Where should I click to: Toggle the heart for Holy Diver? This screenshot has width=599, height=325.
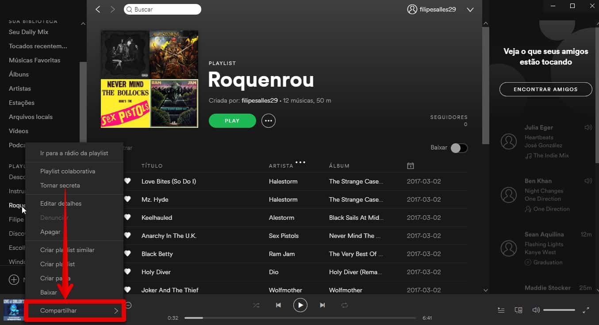click(x=127, y=272)
